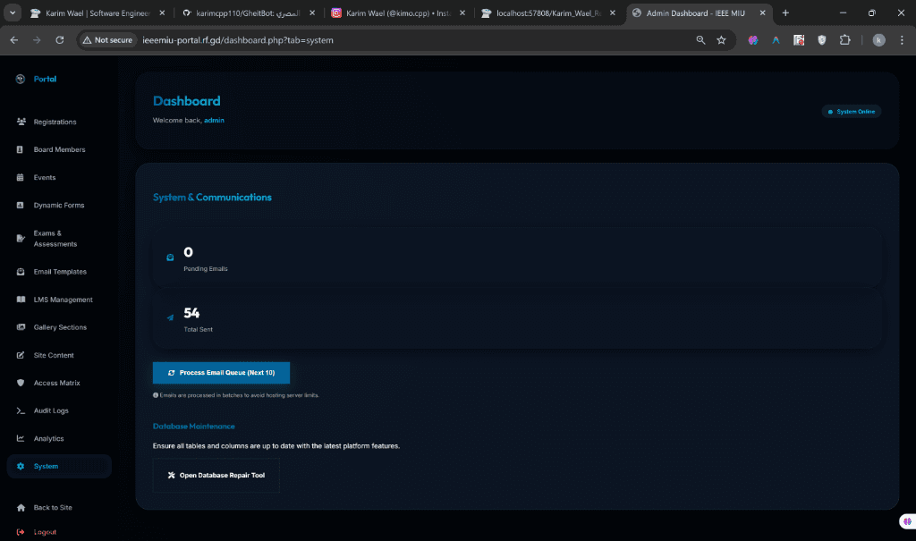Click the Gallery Sections images icon
Viewport: 916px width, 541px height.
21,327
